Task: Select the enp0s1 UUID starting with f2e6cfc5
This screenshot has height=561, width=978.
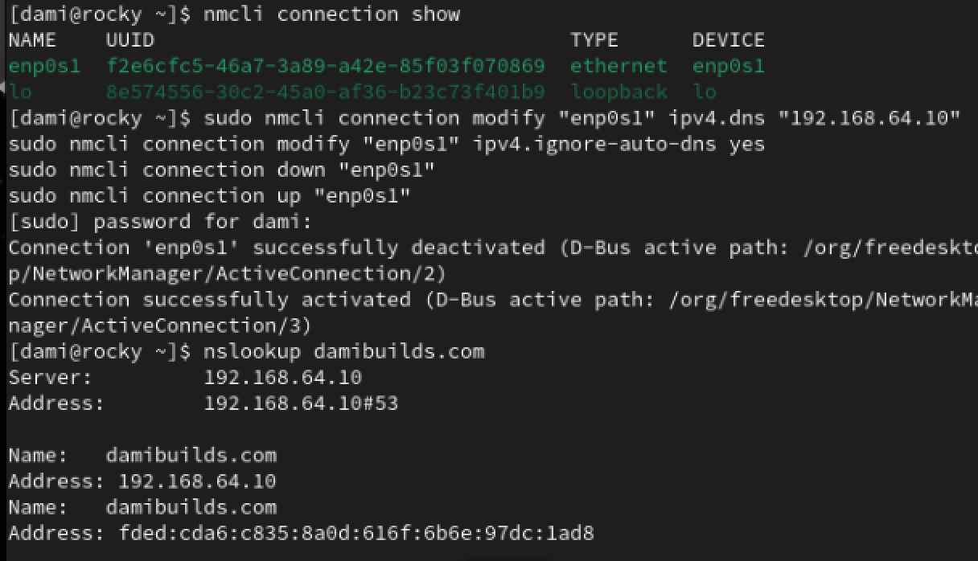Action: coord(325,66)
